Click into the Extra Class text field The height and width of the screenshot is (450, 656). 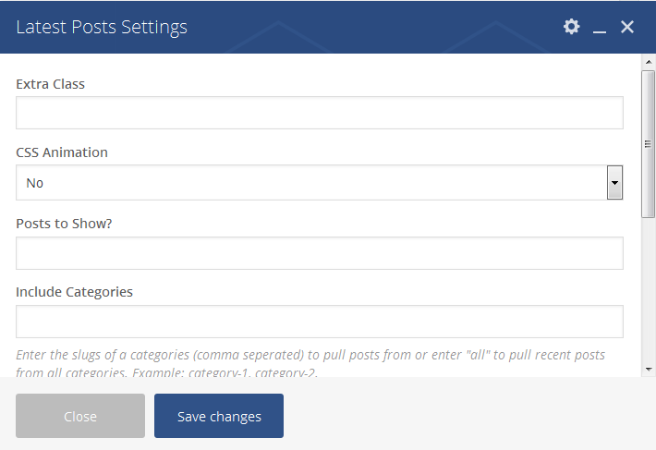click(x=319, y=114)
